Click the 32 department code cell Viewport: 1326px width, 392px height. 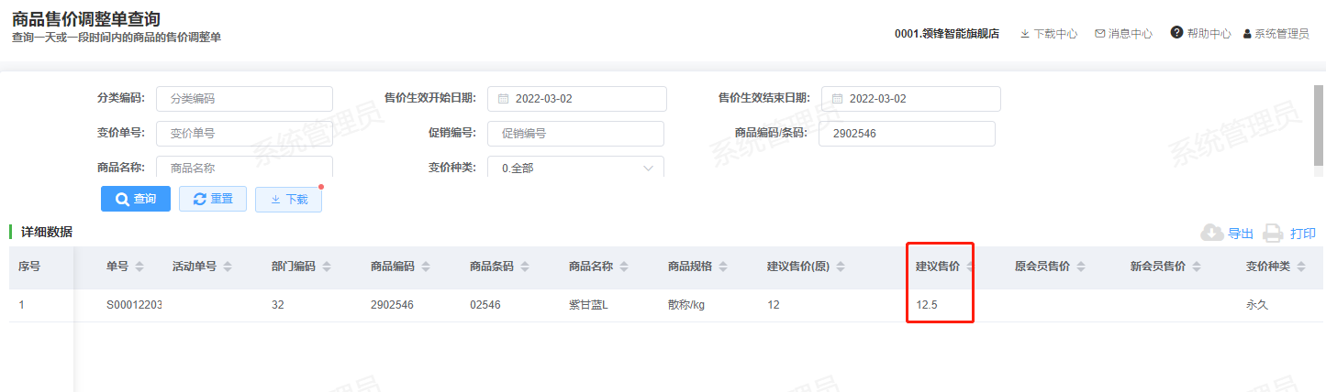(x=277, y=305)
